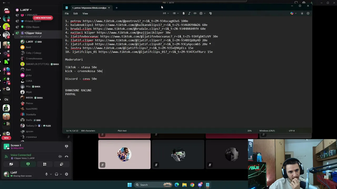Viewport: 337px width, 189px height.
Task: Stop streaming Screen 1 icon
Action: [66, 146]
